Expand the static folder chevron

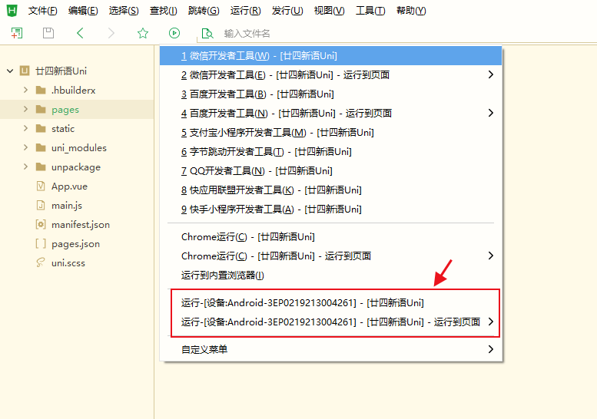point(25,128)
